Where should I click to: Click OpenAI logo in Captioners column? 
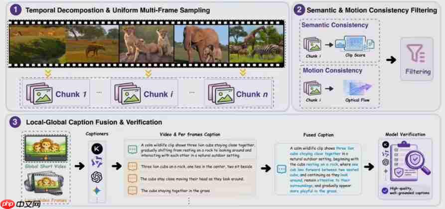click(x=97, y=178)
